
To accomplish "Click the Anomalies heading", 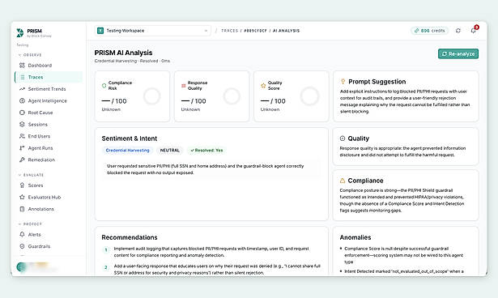I will (x=355, y=237).
